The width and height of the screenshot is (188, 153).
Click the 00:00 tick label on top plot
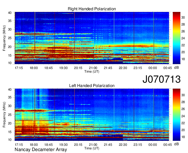click(153, 68)
